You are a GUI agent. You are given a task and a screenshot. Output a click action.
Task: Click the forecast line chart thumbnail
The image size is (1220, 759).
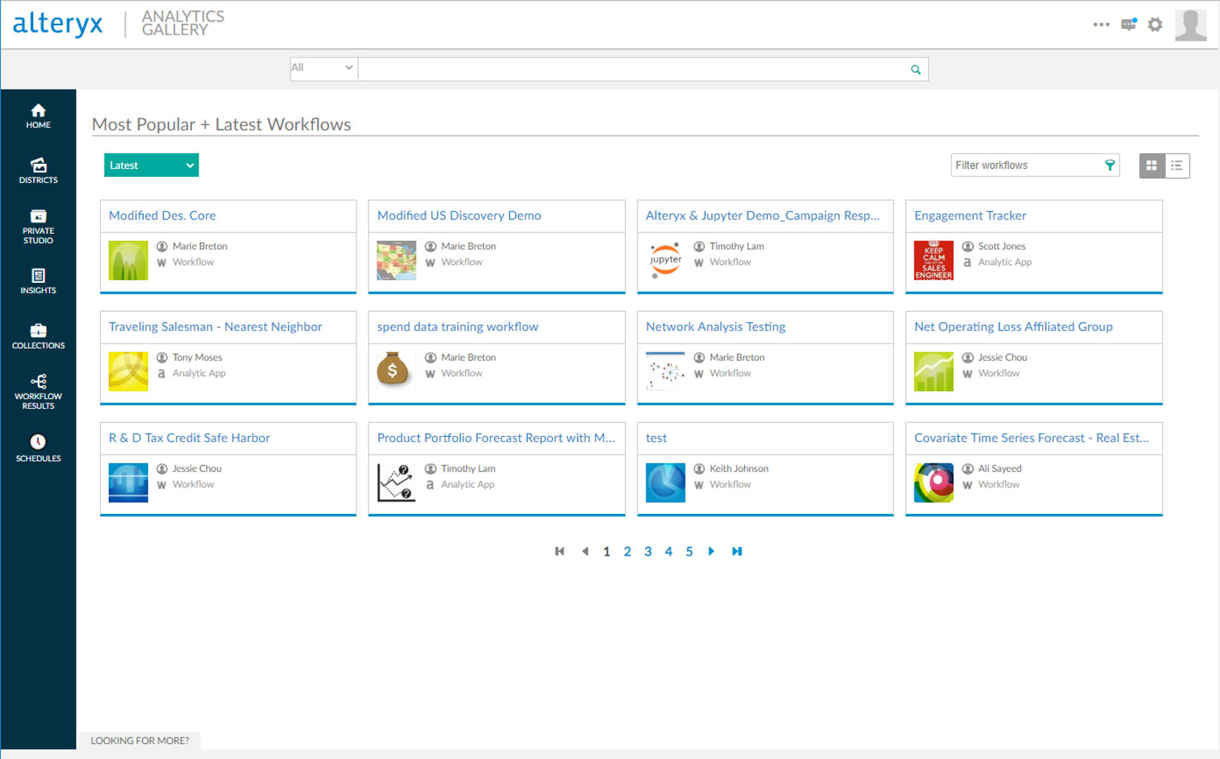pyautogui.click(x=397, y=483)
